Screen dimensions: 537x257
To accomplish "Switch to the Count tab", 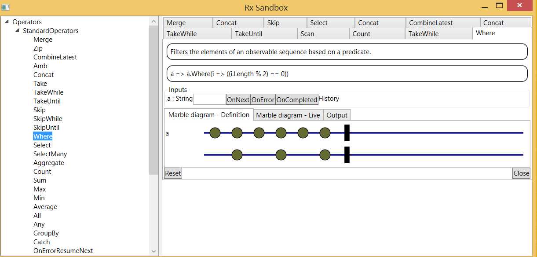I will [x=377, y=34].
